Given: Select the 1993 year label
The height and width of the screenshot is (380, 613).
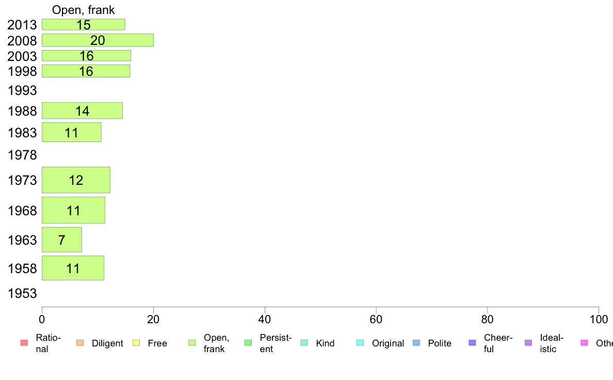Looking at the screenshot, I should click(x=22, y=90).
